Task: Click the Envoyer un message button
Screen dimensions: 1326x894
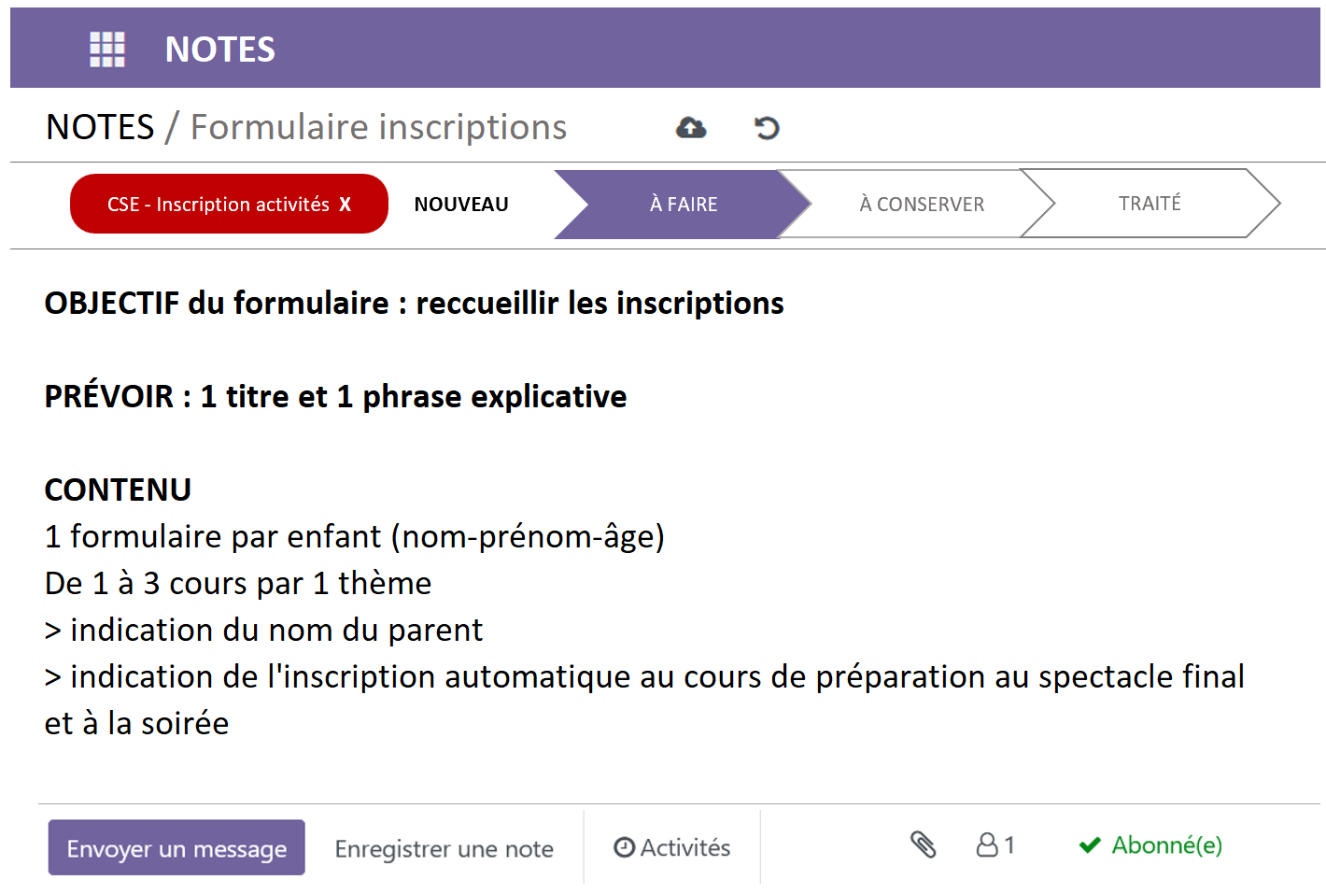Action: tap(176, 848)
